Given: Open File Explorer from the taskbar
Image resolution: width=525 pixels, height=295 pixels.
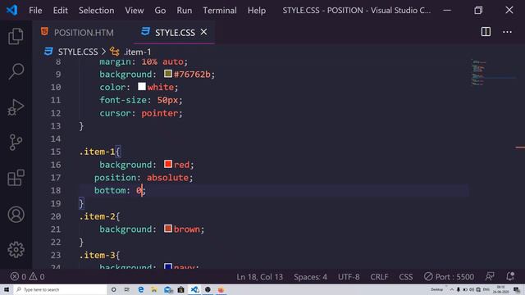Looking at the screenshot, I should point(154,289).
